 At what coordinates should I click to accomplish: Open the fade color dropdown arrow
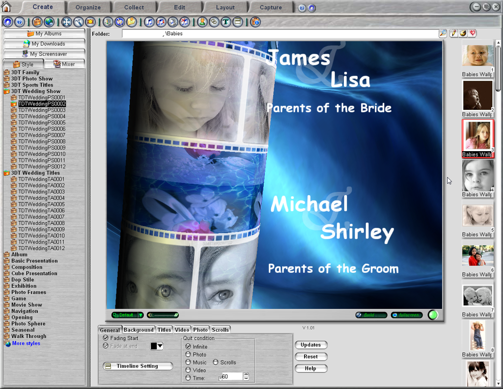pyautogui.click(x=160, y=346)
